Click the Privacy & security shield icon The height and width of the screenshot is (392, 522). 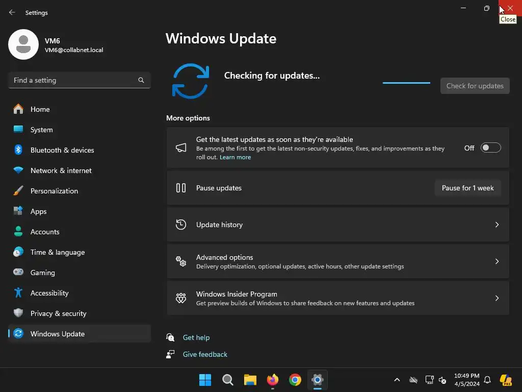click(x=18, y=313)
